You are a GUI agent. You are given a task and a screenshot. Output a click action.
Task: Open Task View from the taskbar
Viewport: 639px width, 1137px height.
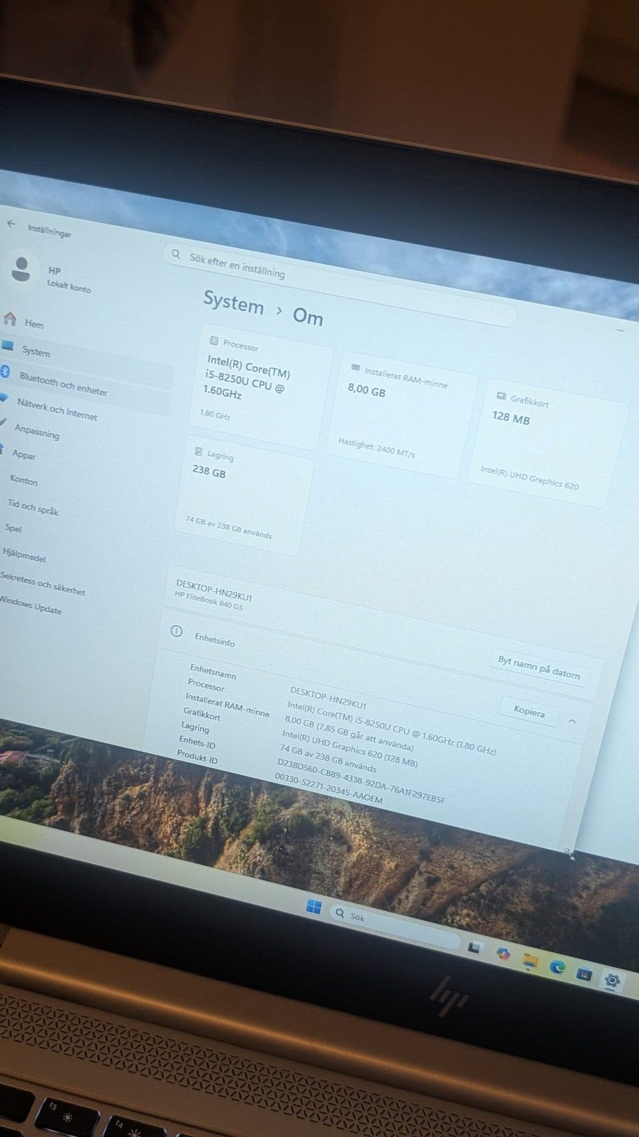click(475, 947)
